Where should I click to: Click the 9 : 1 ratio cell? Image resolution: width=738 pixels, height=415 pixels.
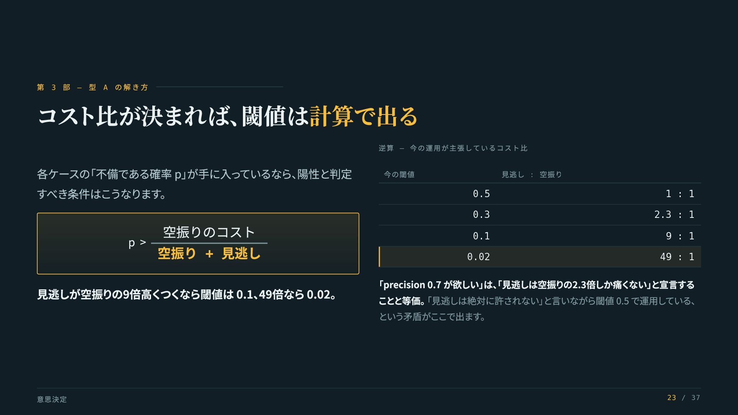click(x=680, y=236)
